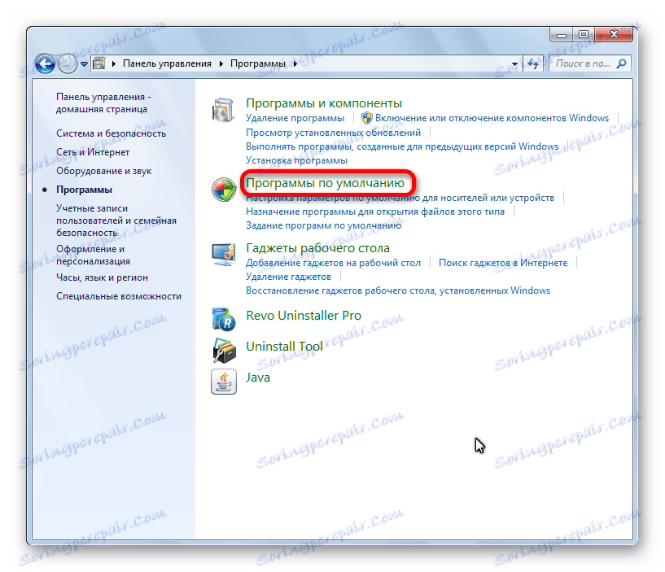The width and height of the screenshot is (665, 572).
Task: Go to Панель управления домашняя страница
Action: (x=103, y=103)
